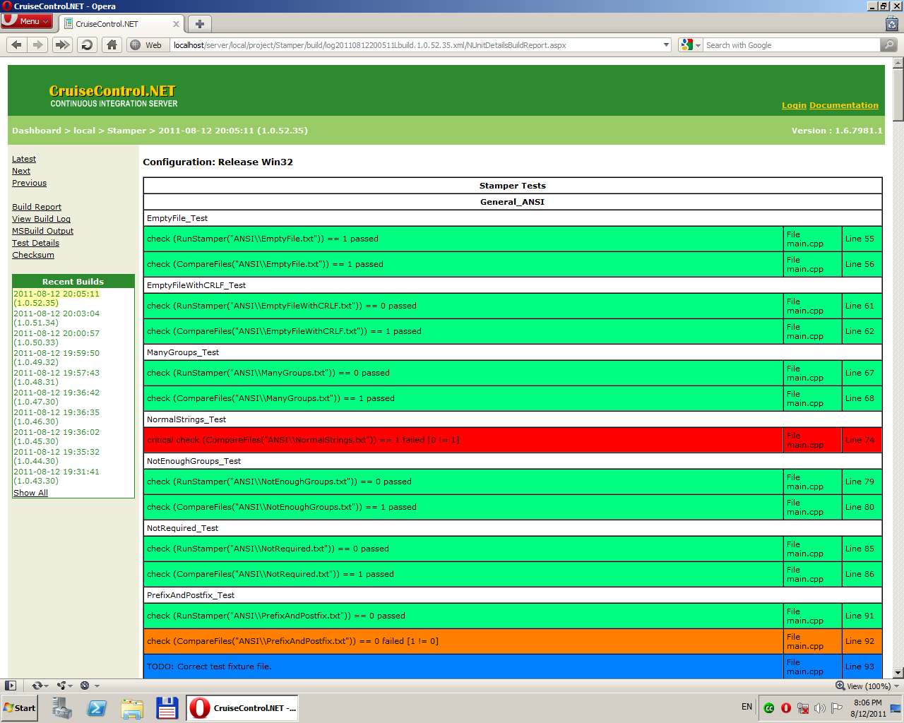Click the Fast Forward double-arrow button
This screenshot has height=723, width=904.
(62, 45)
